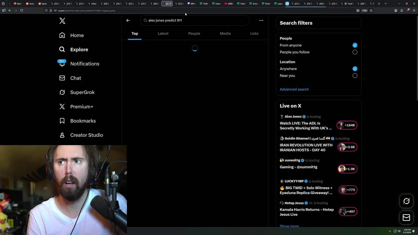This screenshot has height=235, width=418.
Task: Click the +3.6K listeners badge
Action: click(x=347, y=147)
